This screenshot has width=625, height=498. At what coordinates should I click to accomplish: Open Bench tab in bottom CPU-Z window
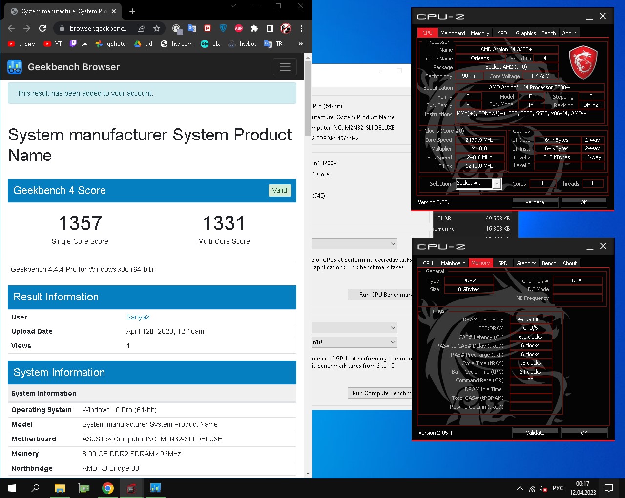point(549,263)
